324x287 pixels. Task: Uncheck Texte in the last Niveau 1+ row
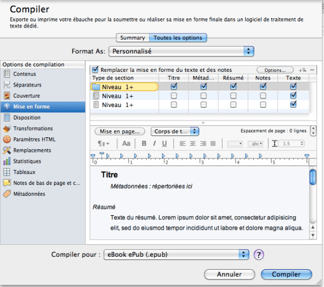tap(293, 104)
